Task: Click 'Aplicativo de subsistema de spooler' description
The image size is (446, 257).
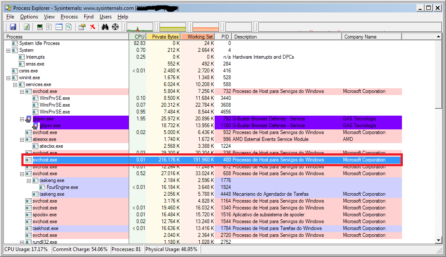Action: (x=269, y=215)
